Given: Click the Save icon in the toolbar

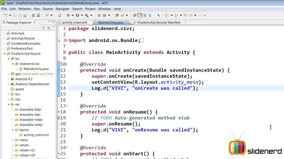Looking at the screenshot, I should [15, 15].
